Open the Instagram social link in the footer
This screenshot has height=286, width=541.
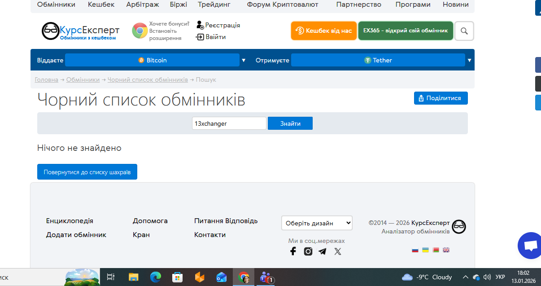(x=308, y=251)
